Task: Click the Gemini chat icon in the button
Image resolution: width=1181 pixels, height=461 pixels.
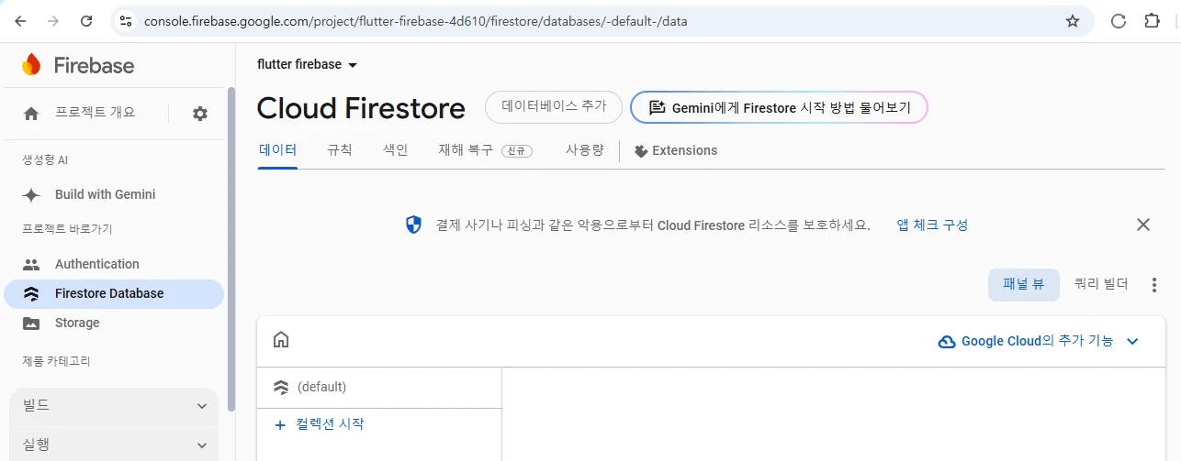Action: coord(657,107)
